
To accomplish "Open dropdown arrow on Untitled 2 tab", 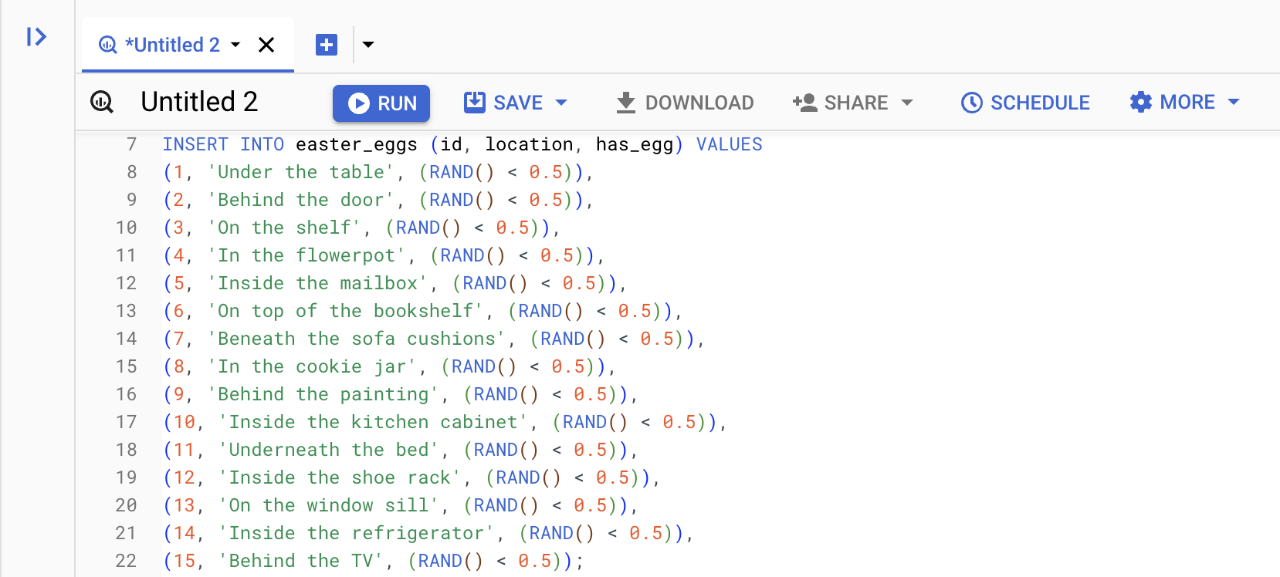I will pyautogui.click(x=235, y=45).
